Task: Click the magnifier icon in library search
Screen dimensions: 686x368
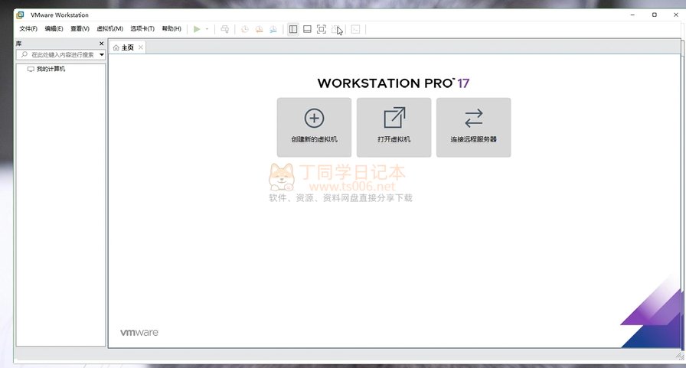Action: click(x=24, y=54)
